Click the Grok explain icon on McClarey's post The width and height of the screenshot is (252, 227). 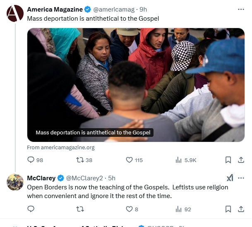230,178
